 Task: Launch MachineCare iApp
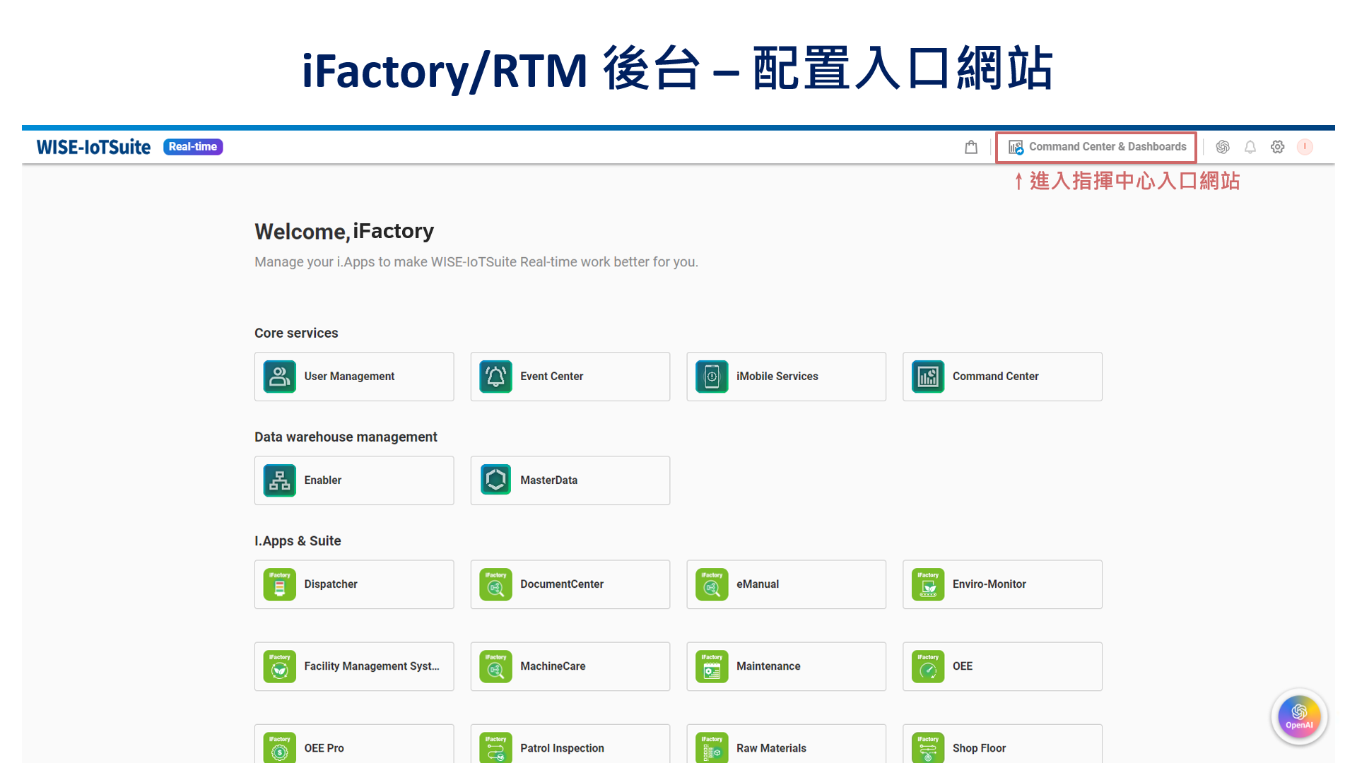(570, 666)
